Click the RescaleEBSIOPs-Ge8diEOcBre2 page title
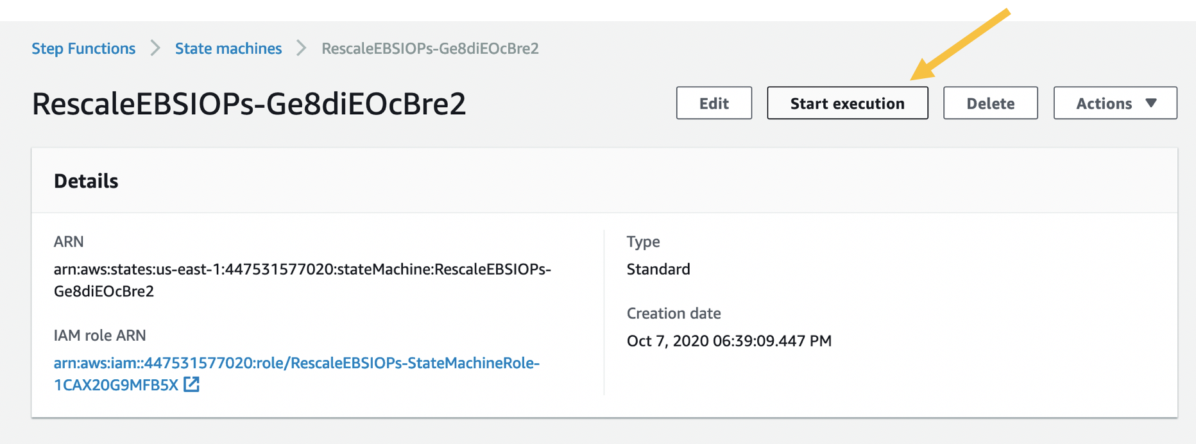 [x=249, y=104]
